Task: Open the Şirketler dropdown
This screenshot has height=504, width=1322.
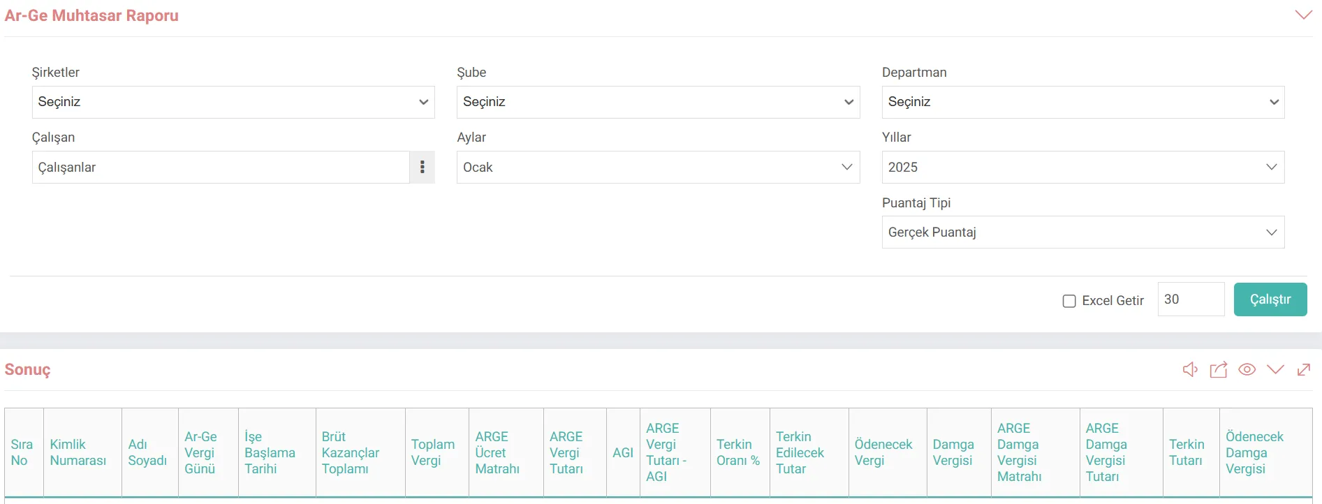Action: tap(233, 102)
